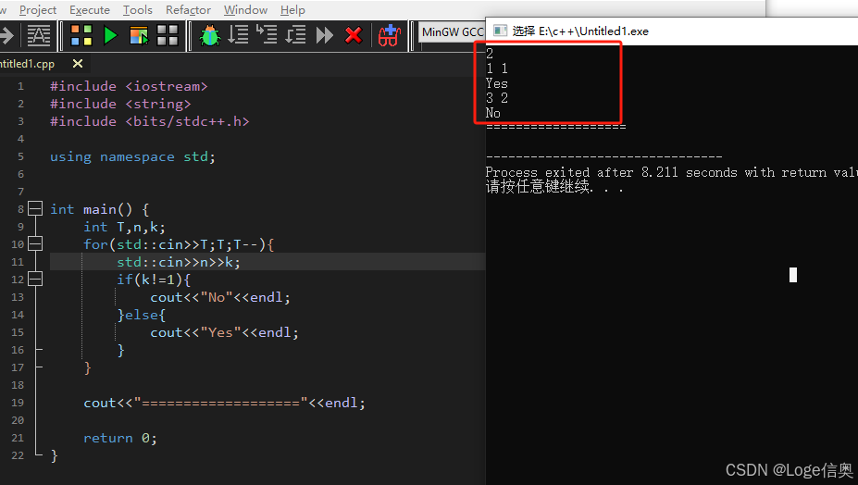Click the white selection block in the console
858x485 pixels.
[793, 275]
